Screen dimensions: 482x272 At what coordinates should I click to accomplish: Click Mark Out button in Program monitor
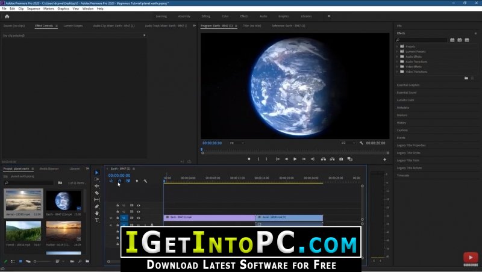pyautogui.click(x=266, y=159)
